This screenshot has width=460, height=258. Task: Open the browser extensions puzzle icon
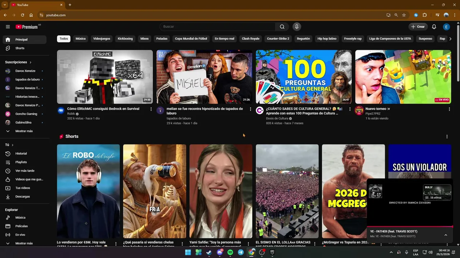[424, 15]
